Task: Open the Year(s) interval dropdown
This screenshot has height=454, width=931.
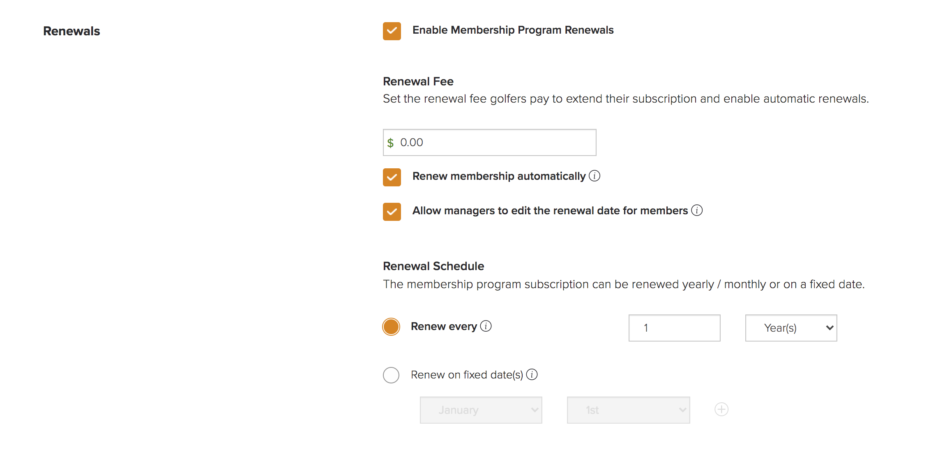Action: pos(791,328)
